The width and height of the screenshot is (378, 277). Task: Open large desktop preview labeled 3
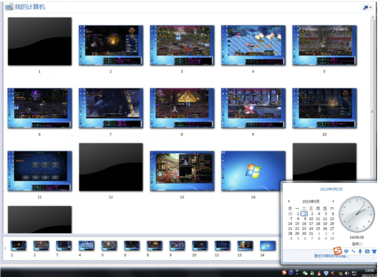click(182, 45)
